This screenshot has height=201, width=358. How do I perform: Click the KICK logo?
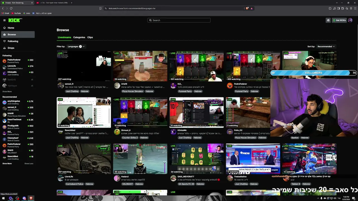pos(15,20)
